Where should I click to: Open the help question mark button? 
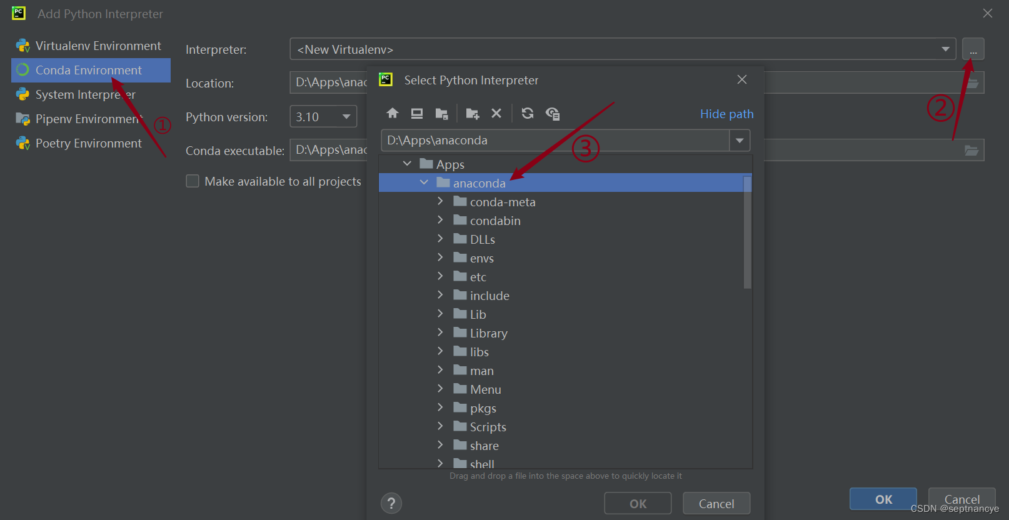click(x=391, y=503)
